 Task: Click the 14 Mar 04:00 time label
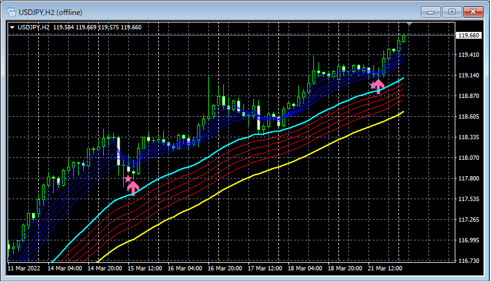point(65,269)
